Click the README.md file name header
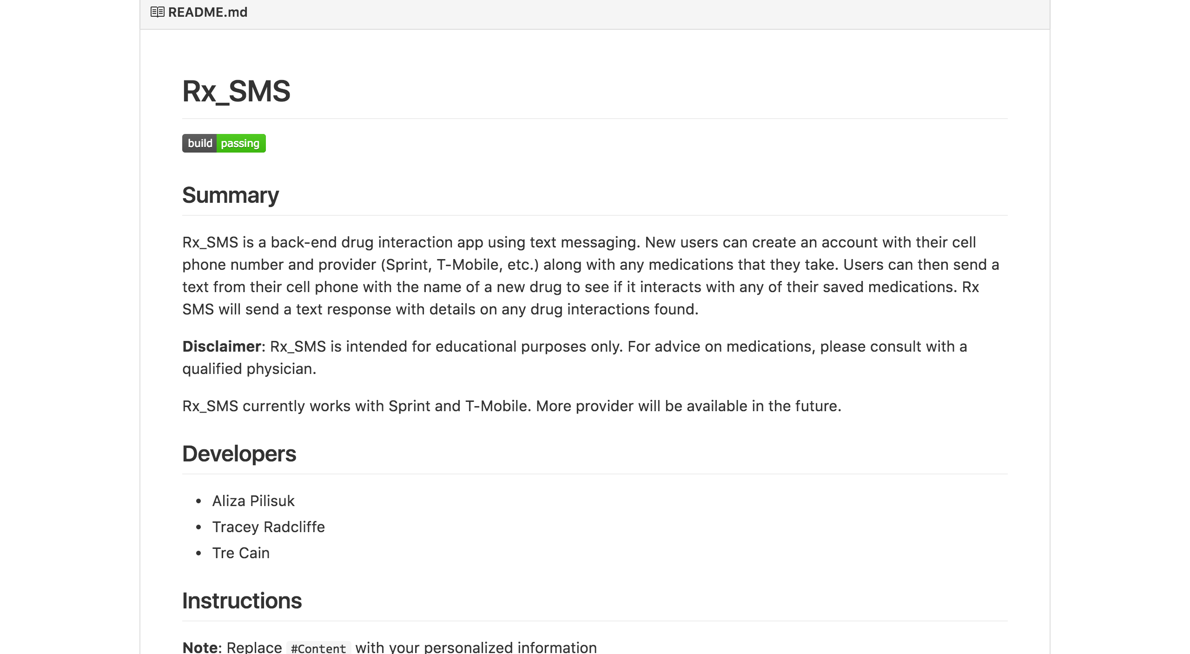 (208, 12)
